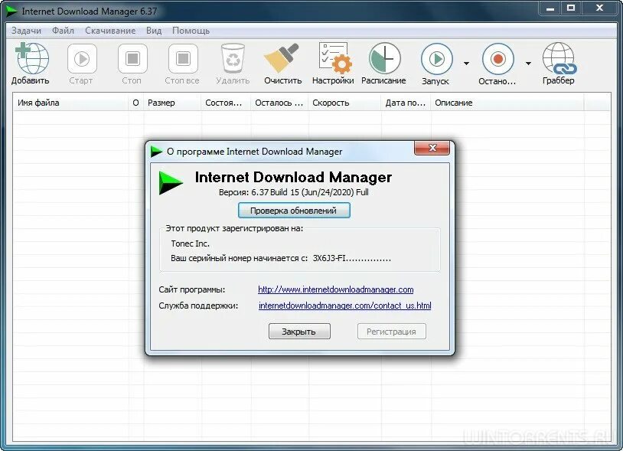Click the Остано... stop queue icon
This screenshot has height=451, width=623.
497,59
